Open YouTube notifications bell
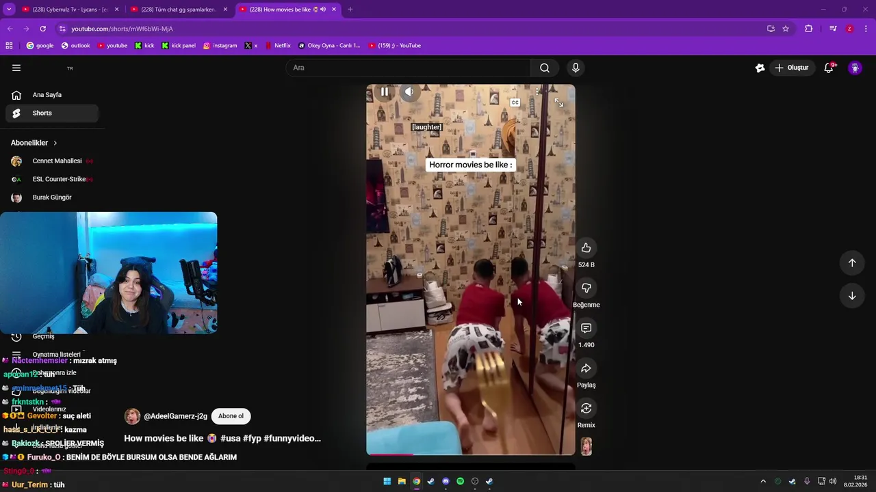876x492 pixels. click(829, 68)
